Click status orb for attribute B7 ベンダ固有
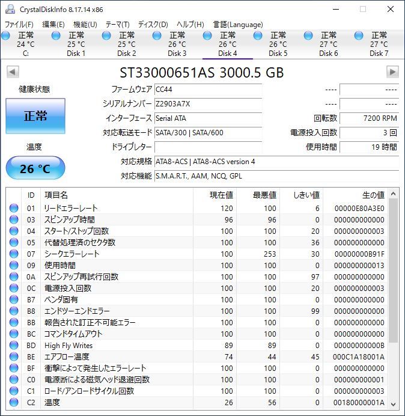The height and width of the screenshot is (416, 405). [14, 299]
